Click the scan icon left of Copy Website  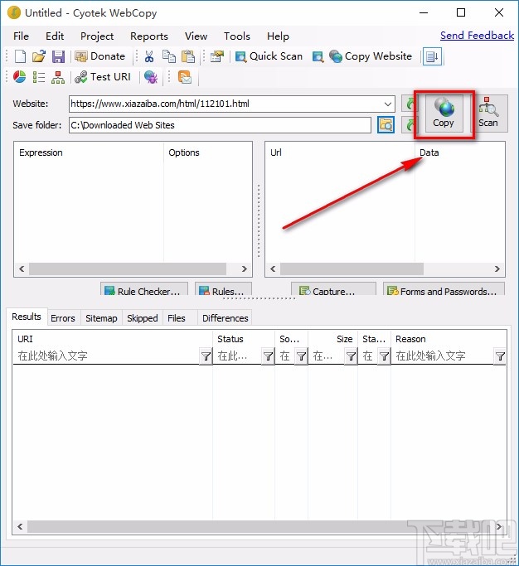tap(318, 56)
